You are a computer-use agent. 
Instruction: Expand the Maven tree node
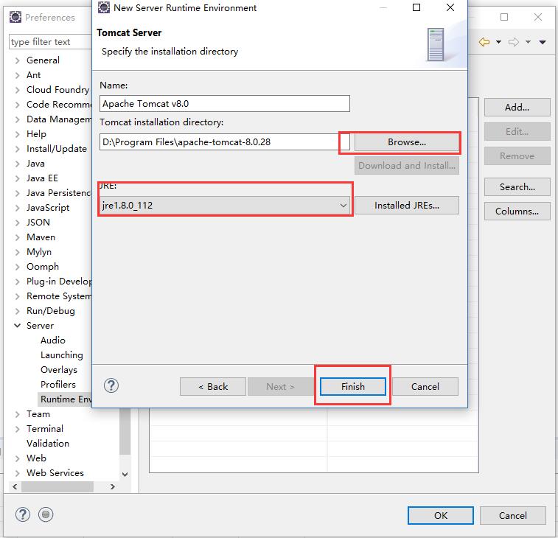tap(17, 237)
